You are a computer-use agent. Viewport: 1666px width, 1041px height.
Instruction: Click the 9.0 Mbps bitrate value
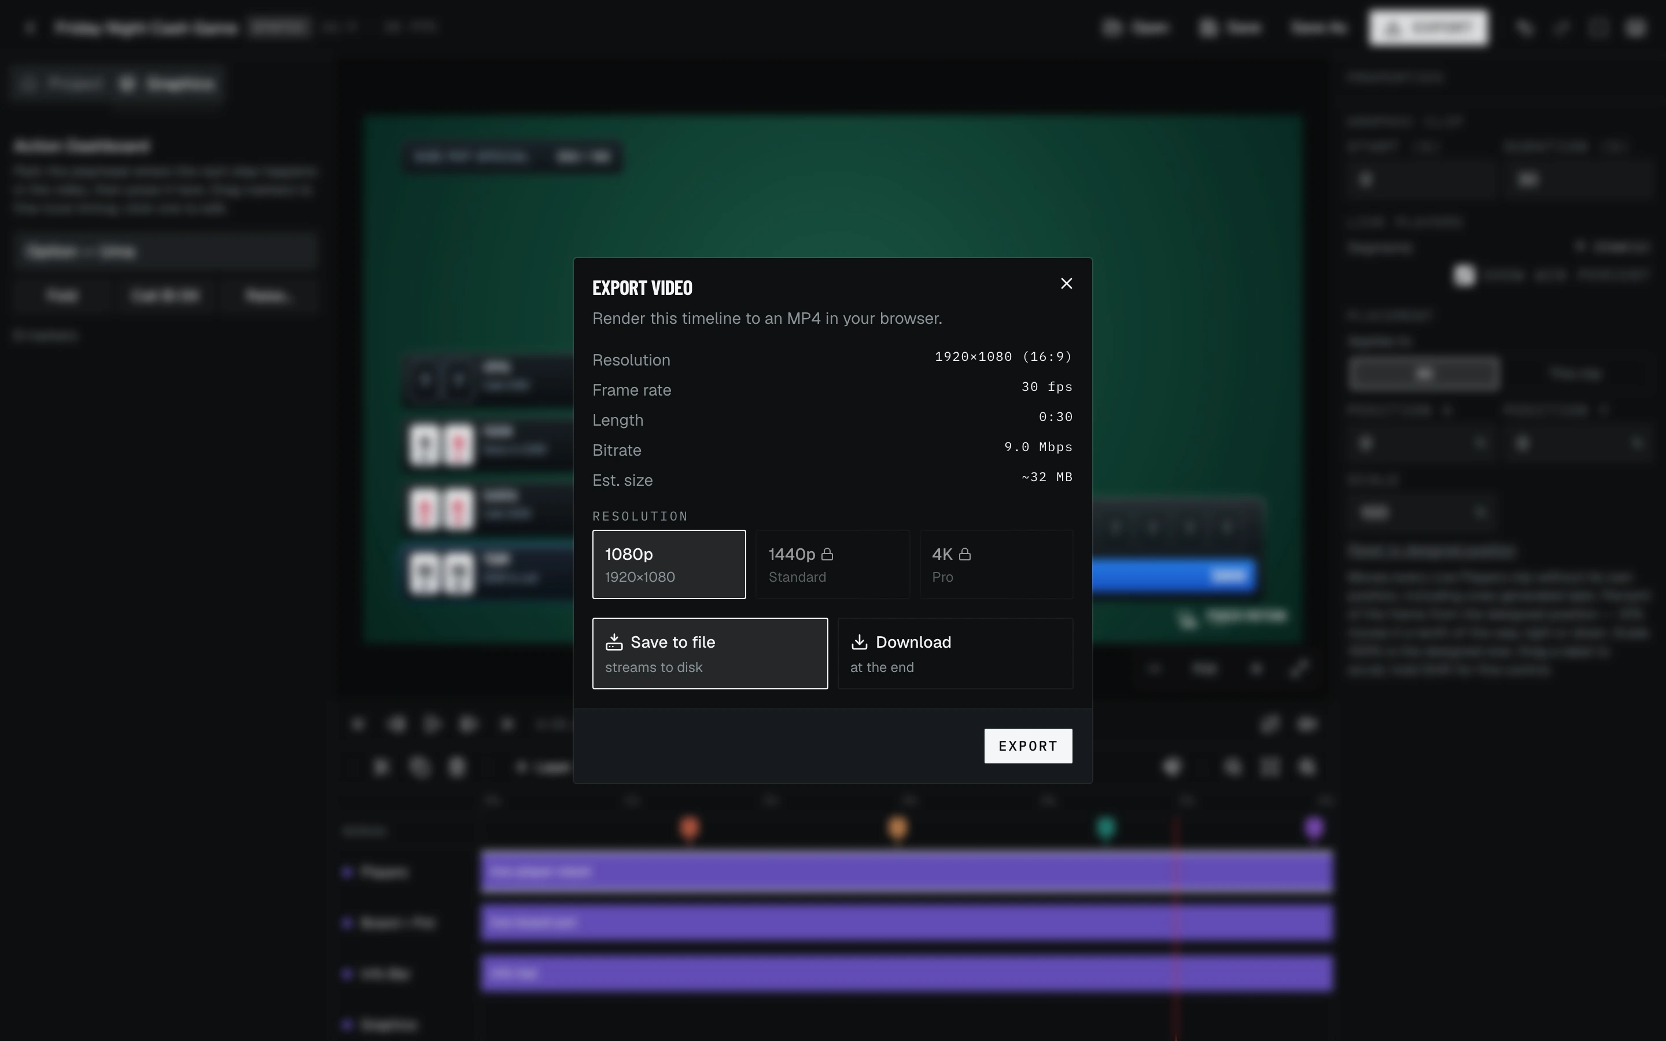pyautogui.click(x=1038, y=447)
